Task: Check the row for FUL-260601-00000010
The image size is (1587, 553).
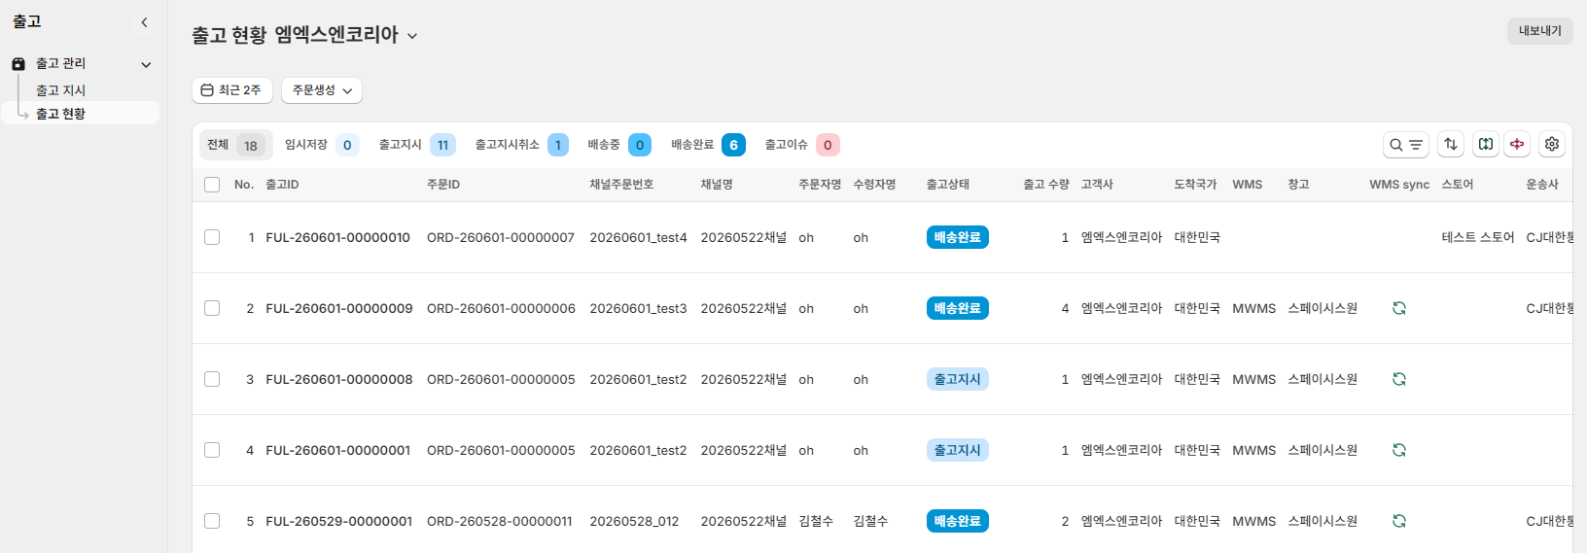Action: click(x=212, y=237)
